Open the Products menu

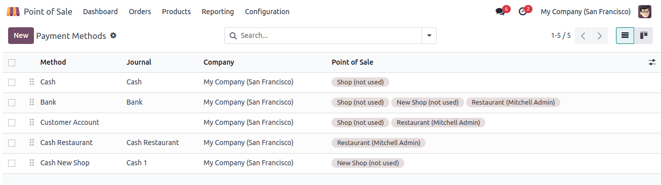tap(176, 12)
